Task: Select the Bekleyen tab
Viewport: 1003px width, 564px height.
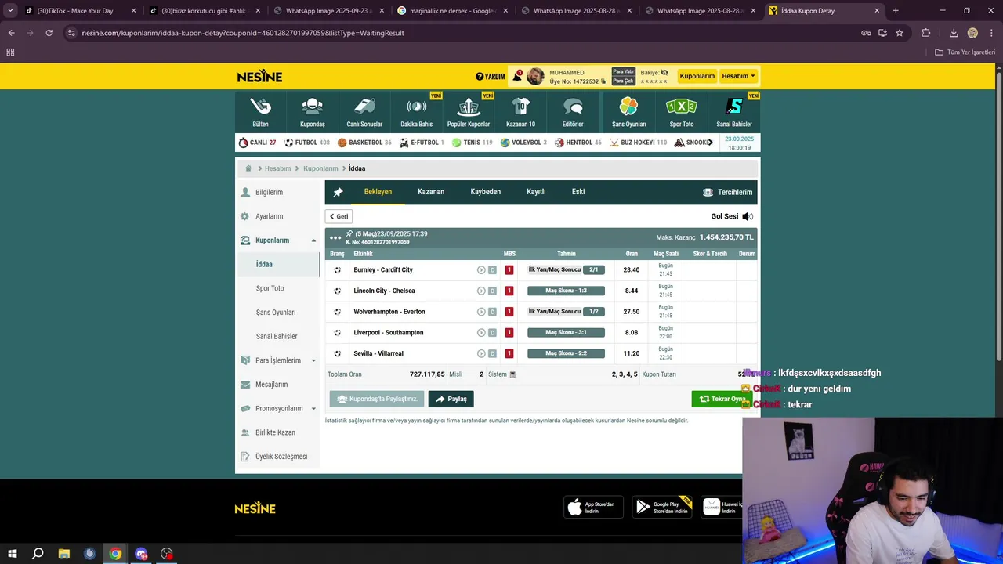Action: [x=378, y=192]
